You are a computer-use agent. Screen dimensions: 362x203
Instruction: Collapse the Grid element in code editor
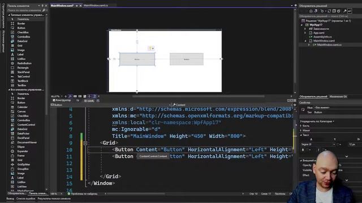coord(85,143)
